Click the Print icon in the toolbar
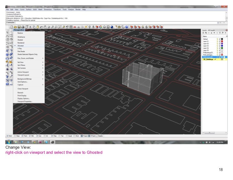The width and height of the screenshot is (233, 180). click(x=22, y=27)
